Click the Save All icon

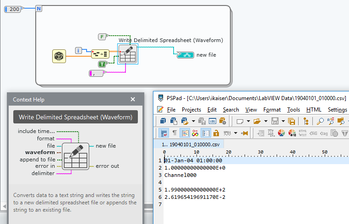click(291, 121)
